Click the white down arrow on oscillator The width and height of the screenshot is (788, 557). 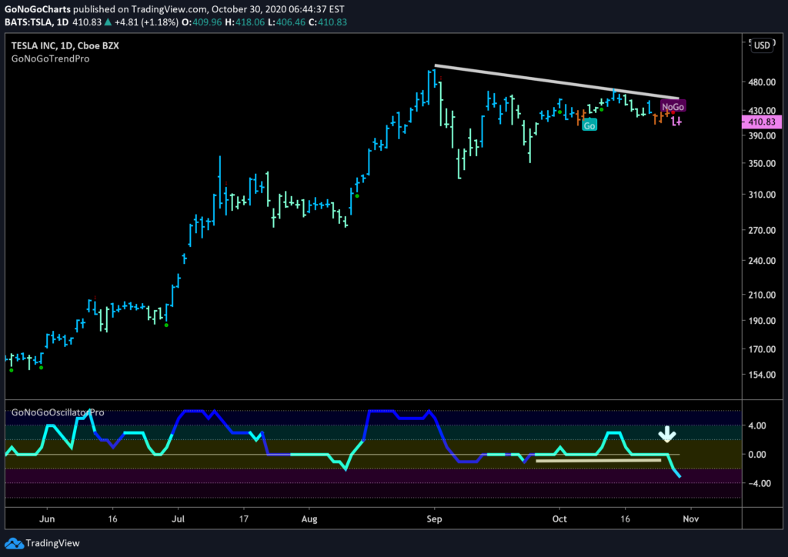tap(667, 434)
